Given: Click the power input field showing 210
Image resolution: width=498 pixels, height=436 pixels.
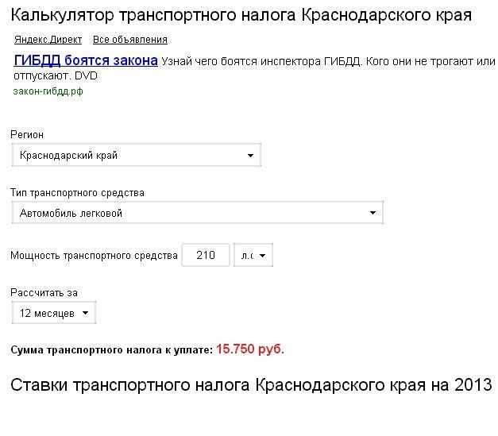Looking at the screenshot, I should pyautogui.click(x=206, y=255).
